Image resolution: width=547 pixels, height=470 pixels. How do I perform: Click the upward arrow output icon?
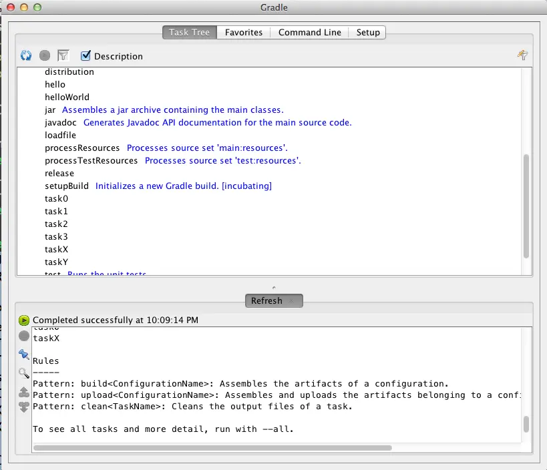pyautogui.click(x=24, y=393)
